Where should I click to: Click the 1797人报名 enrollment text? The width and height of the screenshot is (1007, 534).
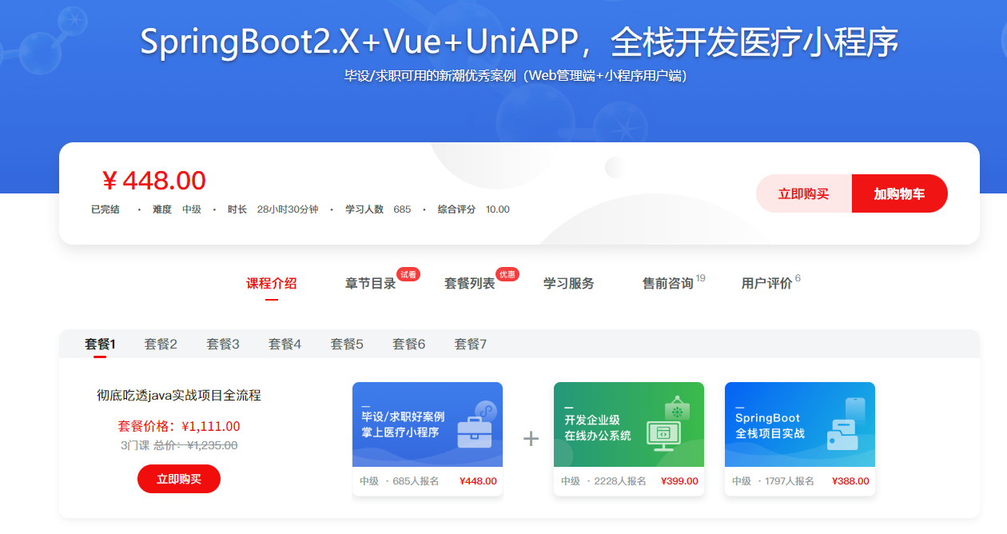pyautogui.click(x=790, y=481)
